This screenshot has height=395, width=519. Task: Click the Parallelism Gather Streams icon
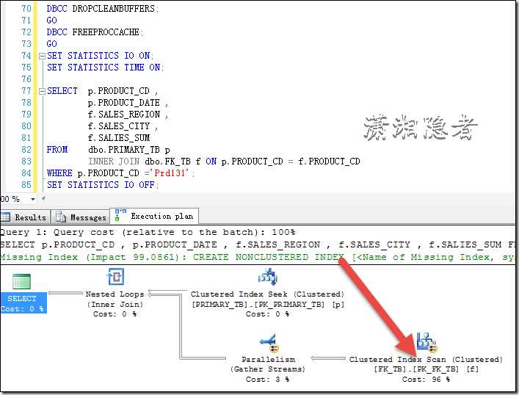(269, 344)
